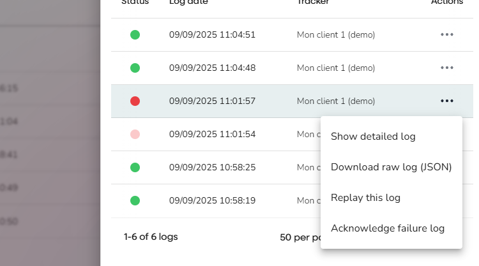The width and height of the screenshot is (479, 266).
Task: Click pale pink status dot at 11:01:54
Action: click(x=135, y=135)
